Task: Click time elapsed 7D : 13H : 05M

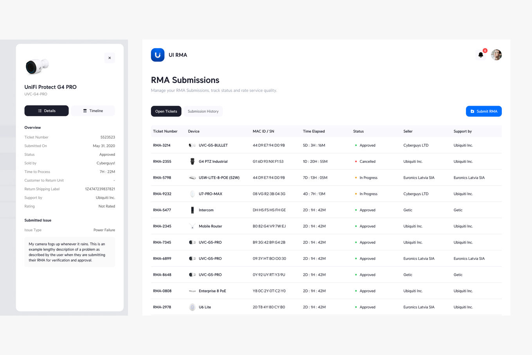Action: pos(315,178)
